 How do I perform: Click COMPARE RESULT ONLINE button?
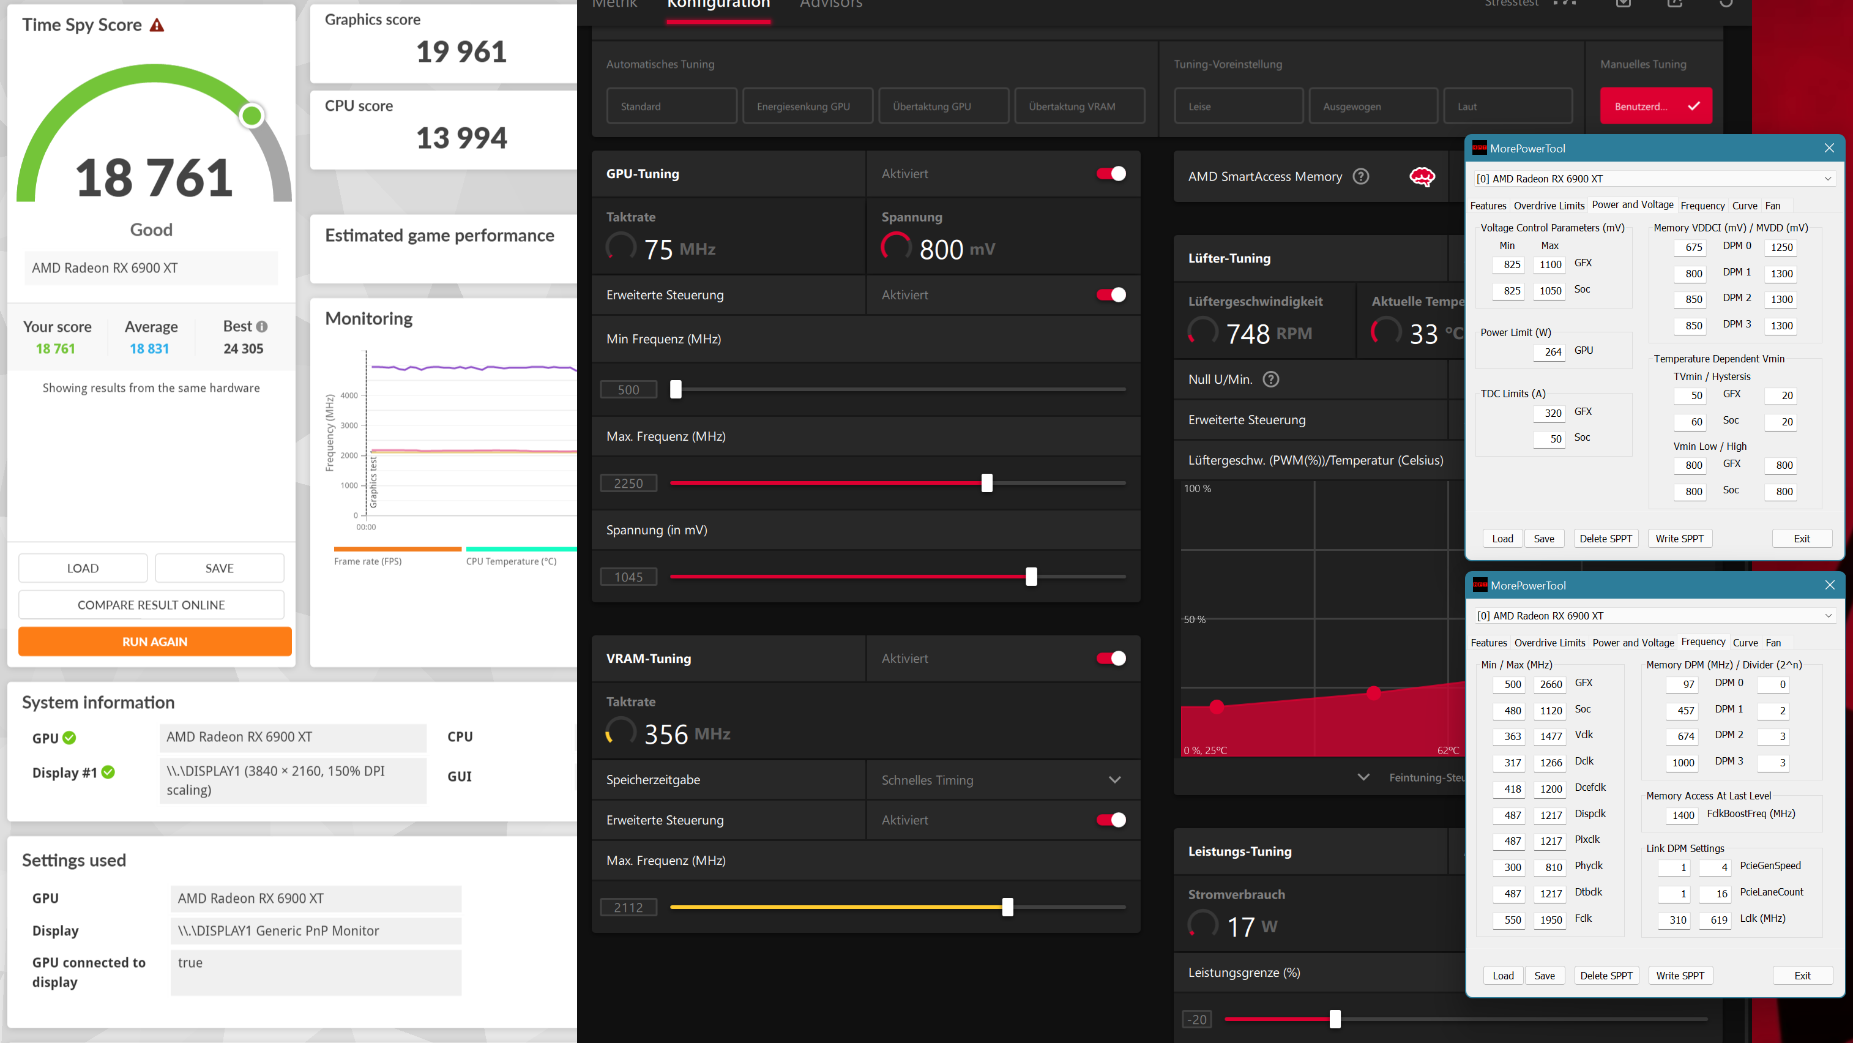(151, 605)
